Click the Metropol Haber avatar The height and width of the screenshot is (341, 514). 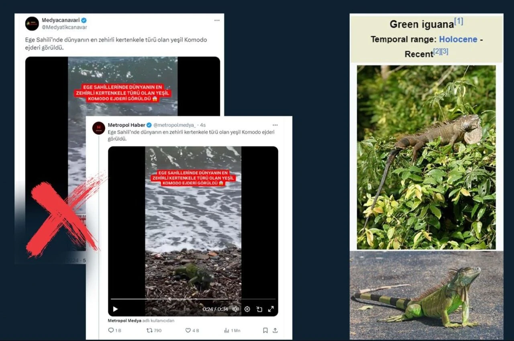[98, 128]
